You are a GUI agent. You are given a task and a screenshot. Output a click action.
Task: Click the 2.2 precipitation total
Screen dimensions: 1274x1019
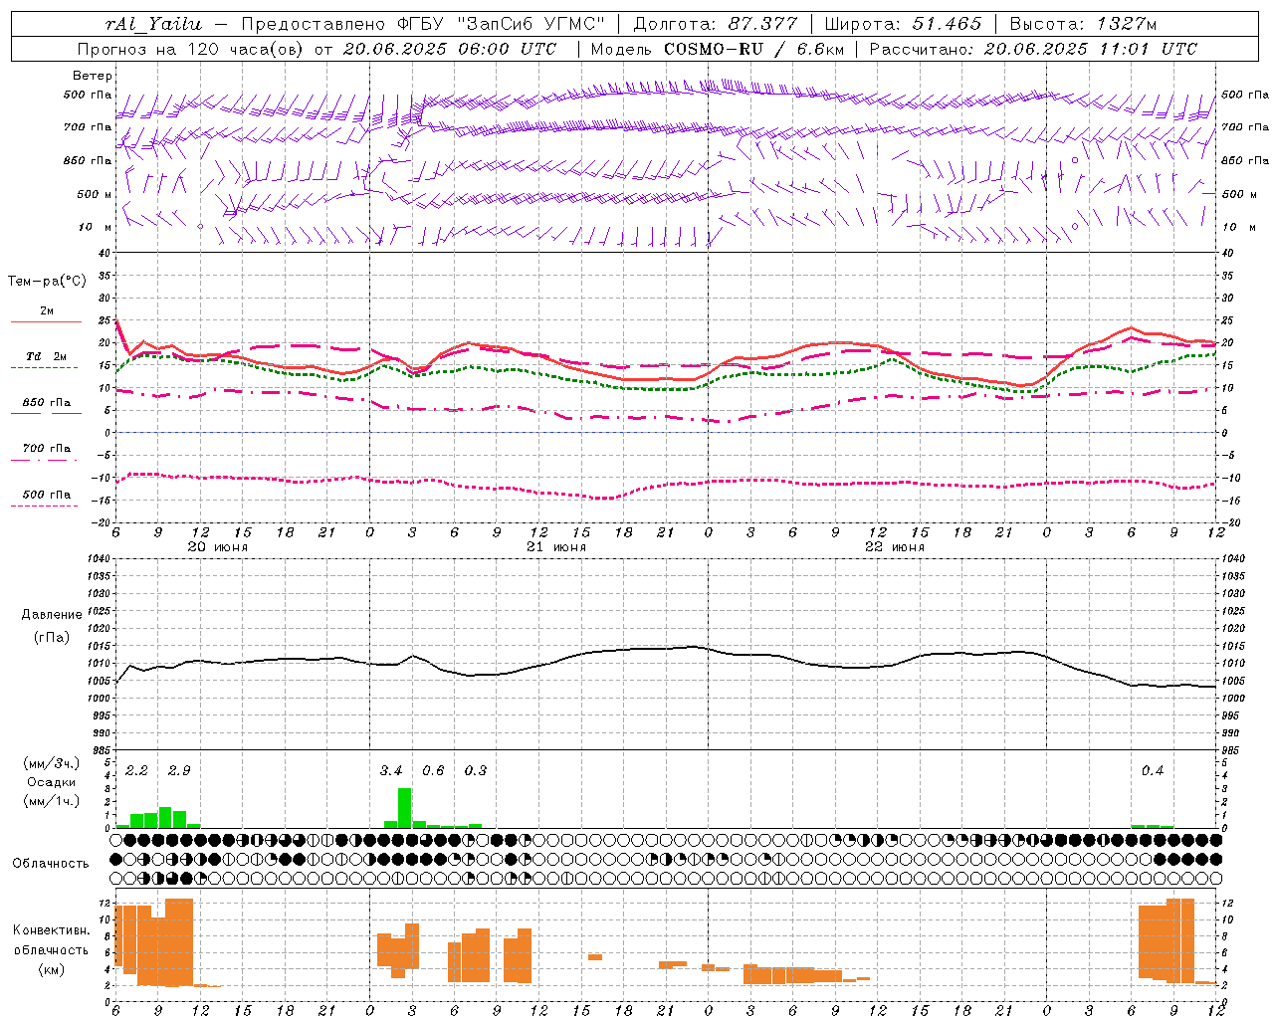(x=136, y=771)
